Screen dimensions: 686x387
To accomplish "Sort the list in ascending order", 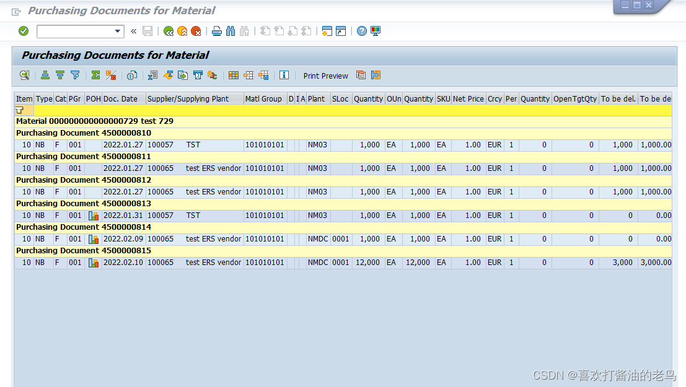I will click(45, 75).
